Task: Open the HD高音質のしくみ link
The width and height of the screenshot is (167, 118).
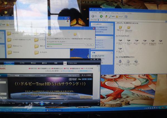Action: coord(44,69)
